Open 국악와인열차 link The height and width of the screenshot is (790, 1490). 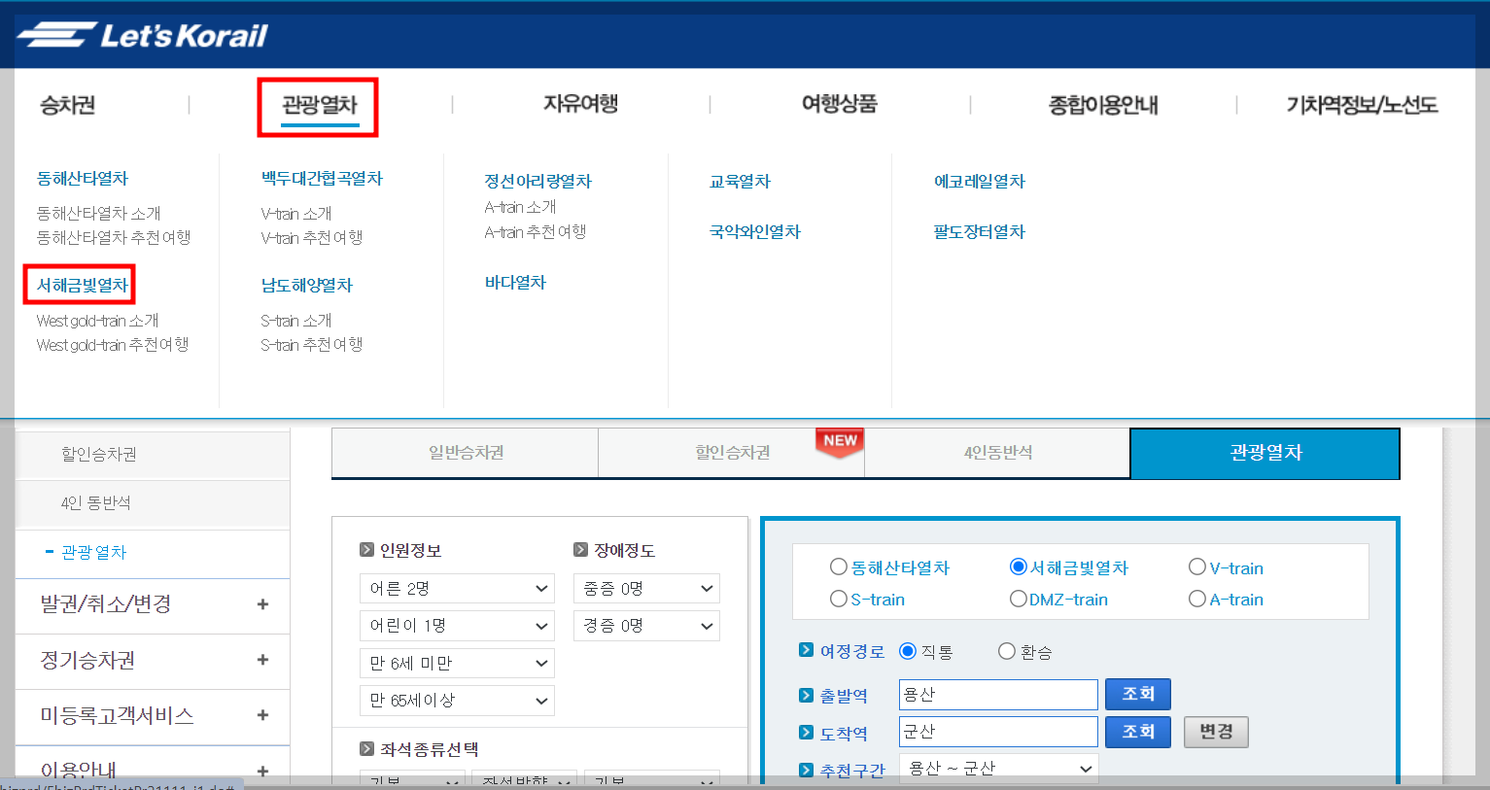(x=755, y=232)
